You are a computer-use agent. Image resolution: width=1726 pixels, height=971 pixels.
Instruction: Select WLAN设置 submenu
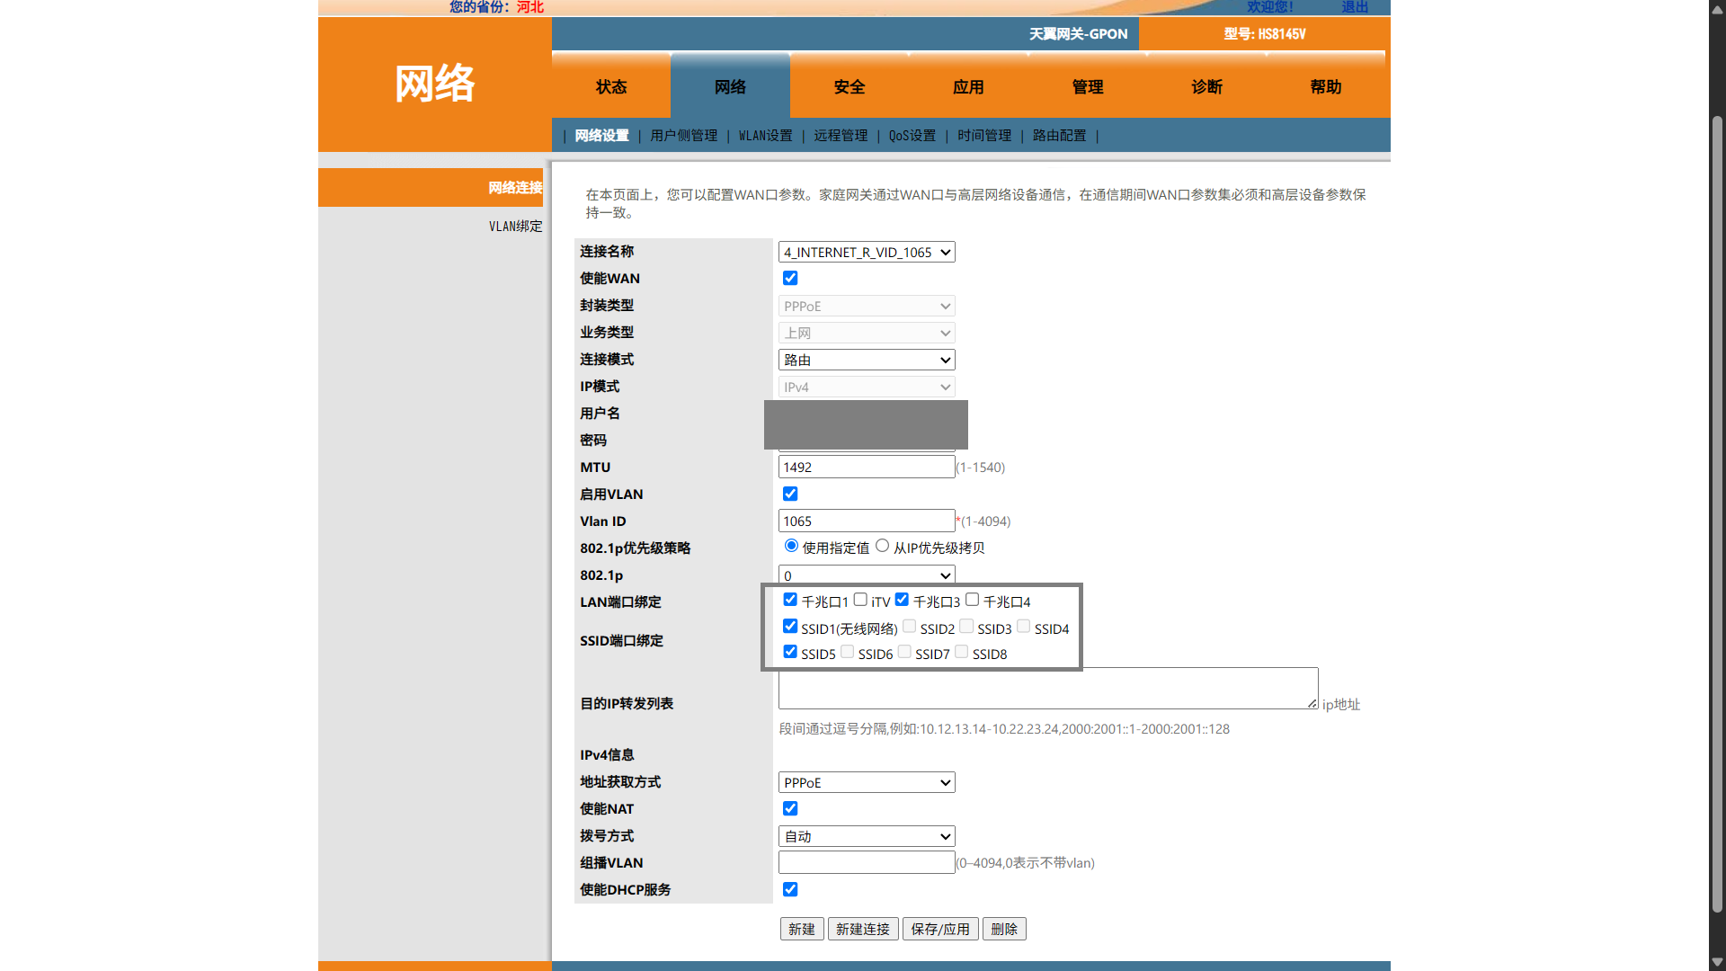[766, 136]
